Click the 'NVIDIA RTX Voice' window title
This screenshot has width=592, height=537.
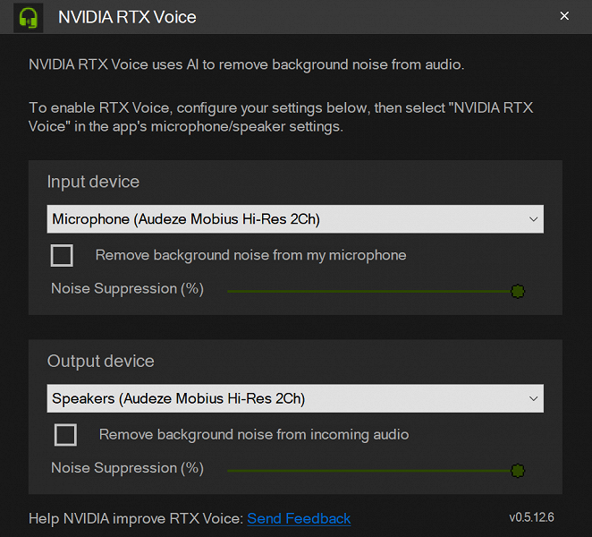click(127, 17)
